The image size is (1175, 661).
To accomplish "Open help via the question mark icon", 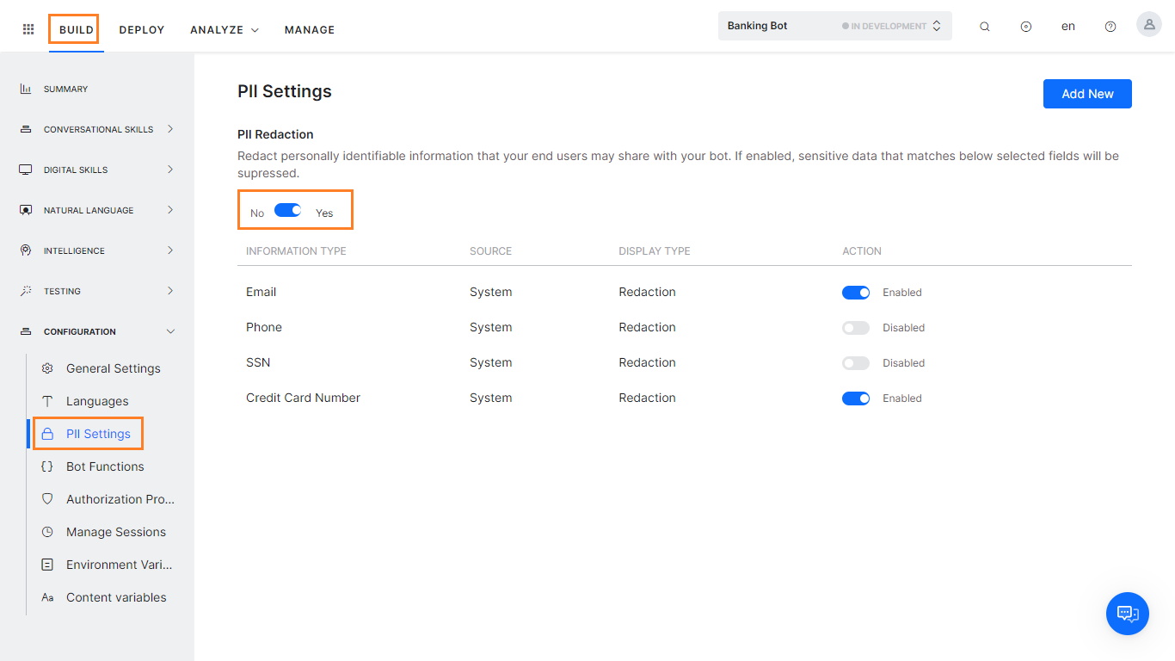I will point(1110,26).
